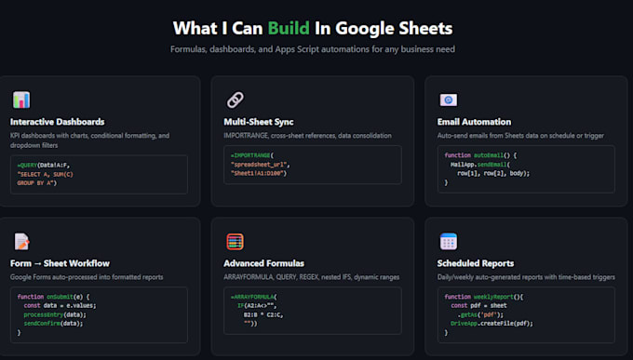Click the document pencil icon for Form Sheet Workflow
633x360 pixels.
[x=21, y=241]
